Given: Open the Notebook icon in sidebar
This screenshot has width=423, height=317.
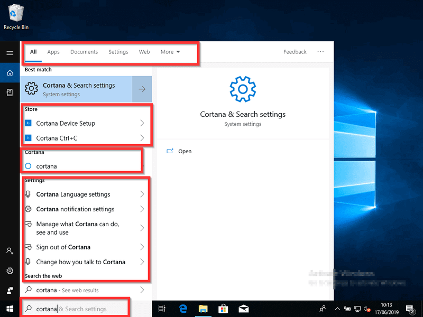Looking at the screenshot, I should pyautogui.click(x=10, y=92).
